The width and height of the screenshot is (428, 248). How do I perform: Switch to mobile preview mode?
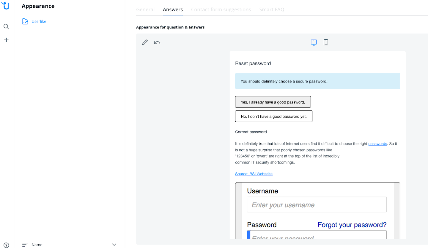tap(326, 42)
